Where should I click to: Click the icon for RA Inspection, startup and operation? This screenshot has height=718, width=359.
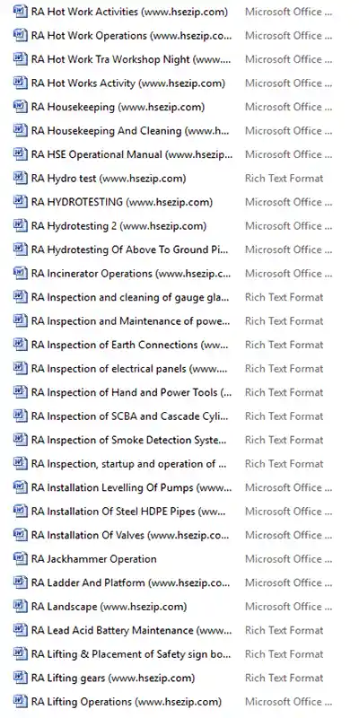pos(21,463)
